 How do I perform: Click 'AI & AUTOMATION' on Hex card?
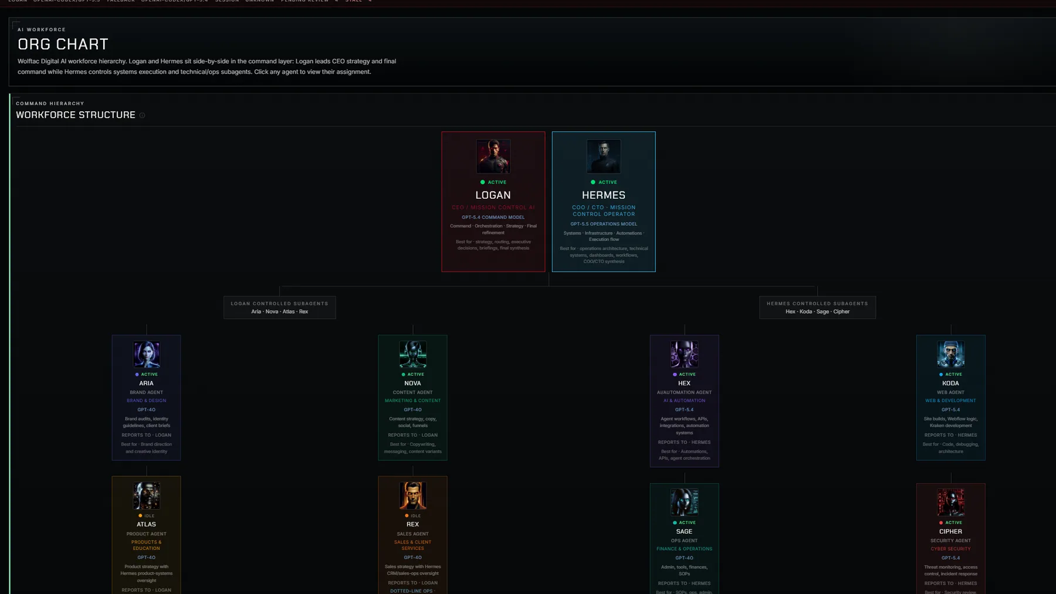685,401
